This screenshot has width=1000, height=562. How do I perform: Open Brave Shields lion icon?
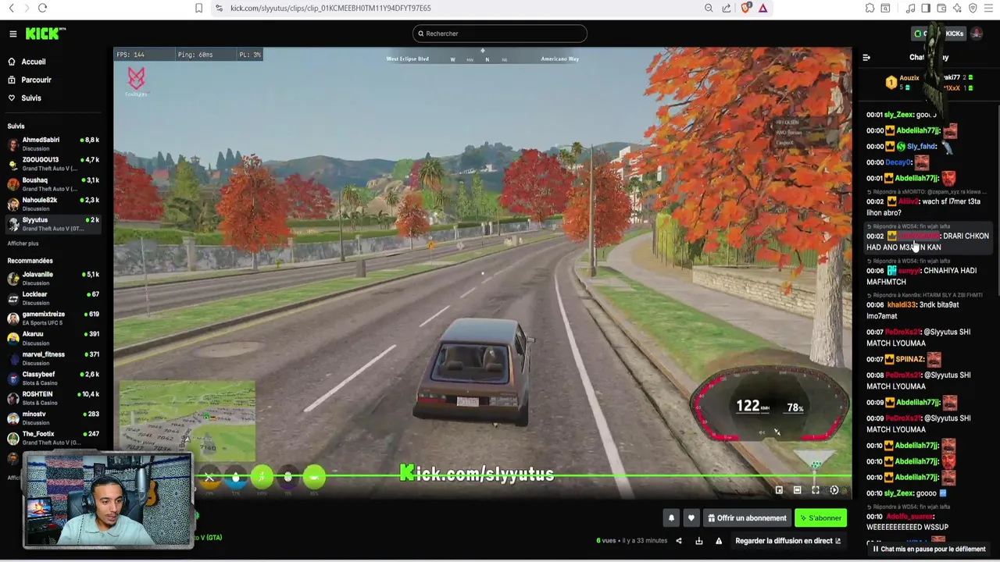(746, 8)
